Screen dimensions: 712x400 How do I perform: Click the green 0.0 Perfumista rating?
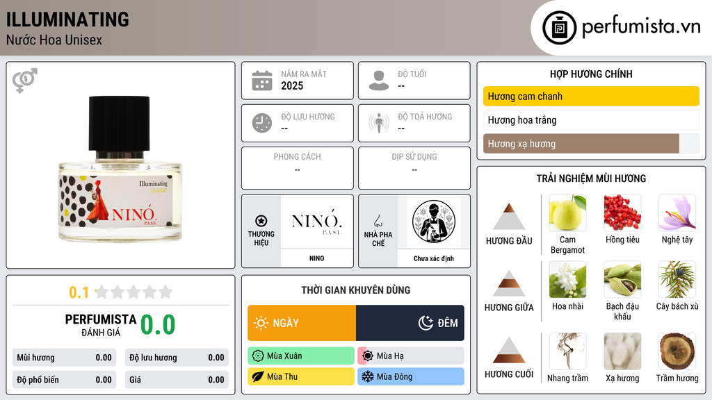(x=158, y=325)
